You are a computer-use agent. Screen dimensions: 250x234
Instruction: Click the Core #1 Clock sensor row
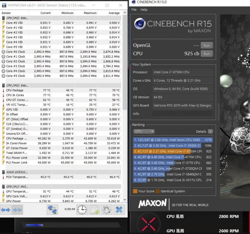(60, 56)
